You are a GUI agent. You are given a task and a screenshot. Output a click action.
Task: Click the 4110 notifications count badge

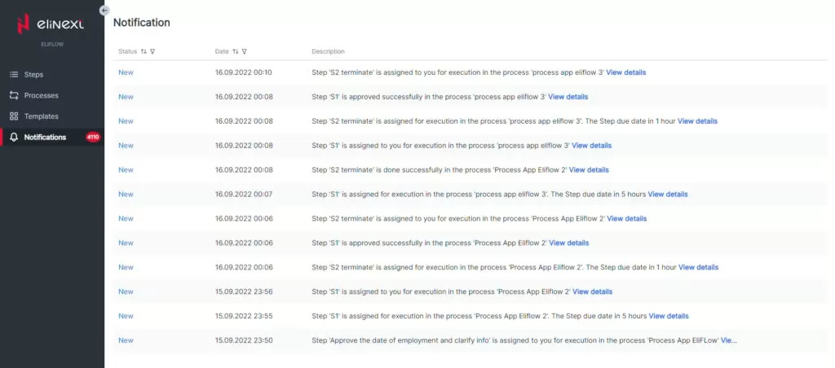(x=93, y=138)
